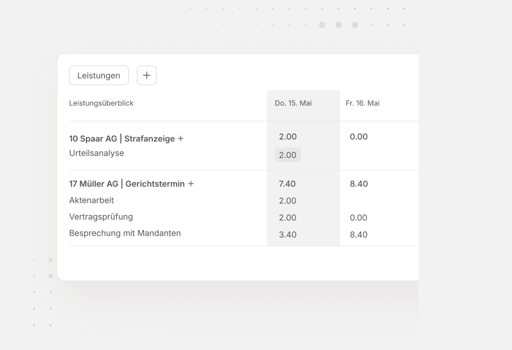Click Müller AG Thursday total 7.40

point(288,184)
